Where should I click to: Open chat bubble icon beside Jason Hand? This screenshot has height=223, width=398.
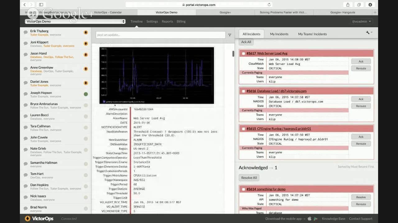[26, 55]
